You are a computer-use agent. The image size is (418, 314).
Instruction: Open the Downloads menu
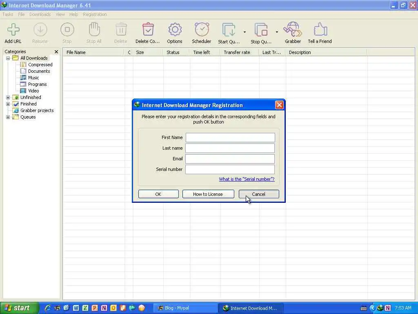40,14
